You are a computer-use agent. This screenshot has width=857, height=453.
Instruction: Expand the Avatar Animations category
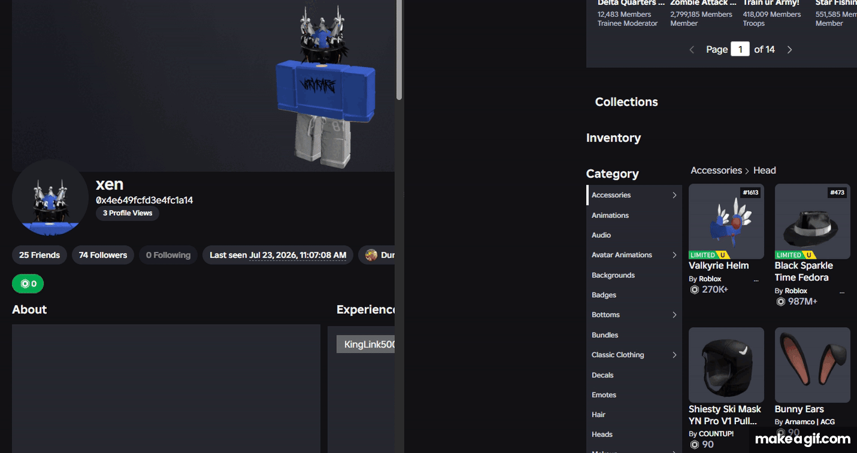pos(674,255)
